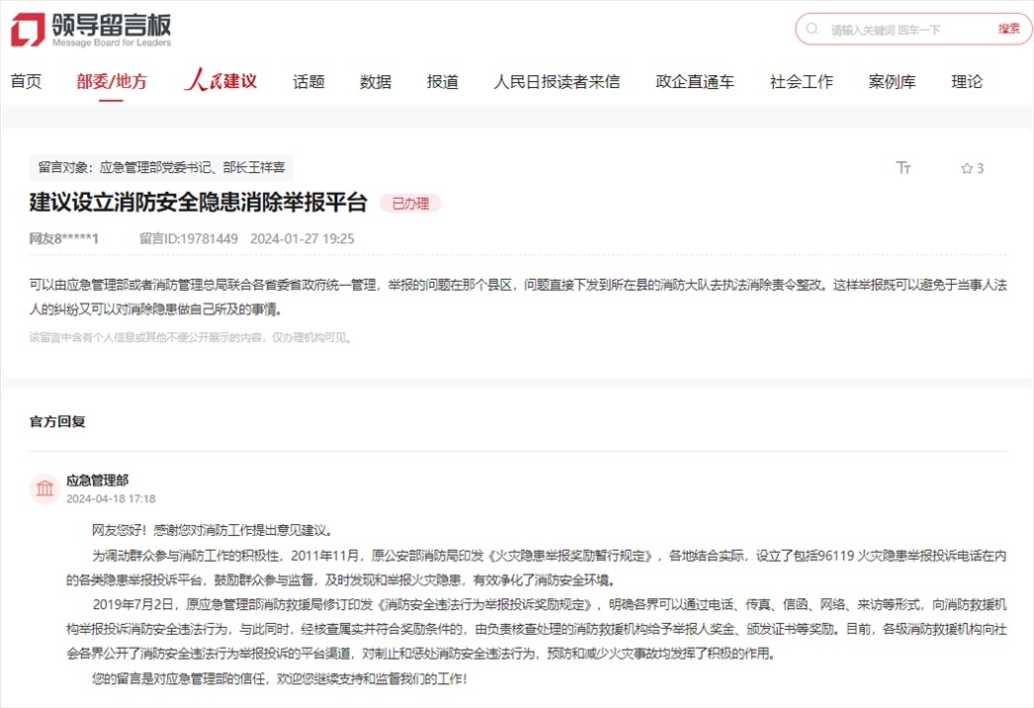
Task: Switch to the 部委/地方 tab
Action: click(x=108, y=82)
